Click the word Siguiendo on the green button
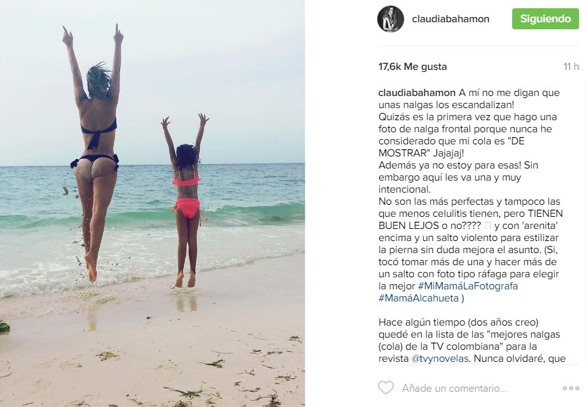Viewport: 586px width, 407px height. tap(545, 18)
